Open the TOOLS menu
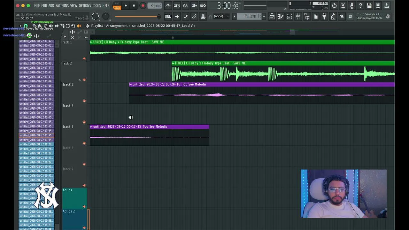The image size is (409, 230). tap(96, 6)
